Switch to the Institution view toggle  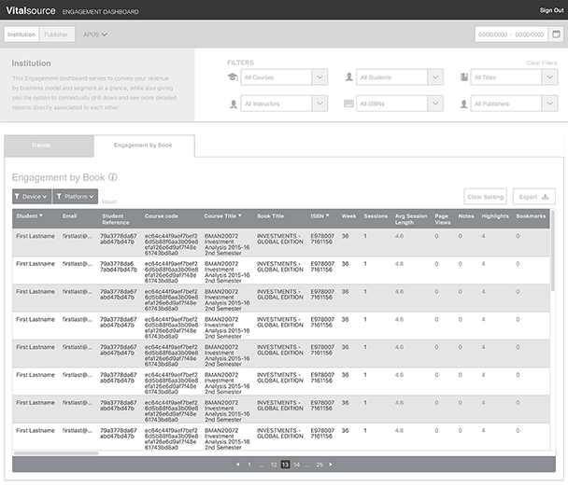pos(21,35)
